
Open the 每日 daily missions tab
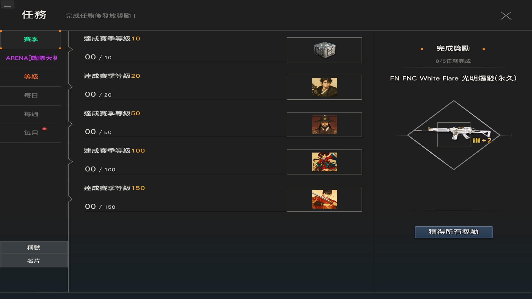pos(31,96)
